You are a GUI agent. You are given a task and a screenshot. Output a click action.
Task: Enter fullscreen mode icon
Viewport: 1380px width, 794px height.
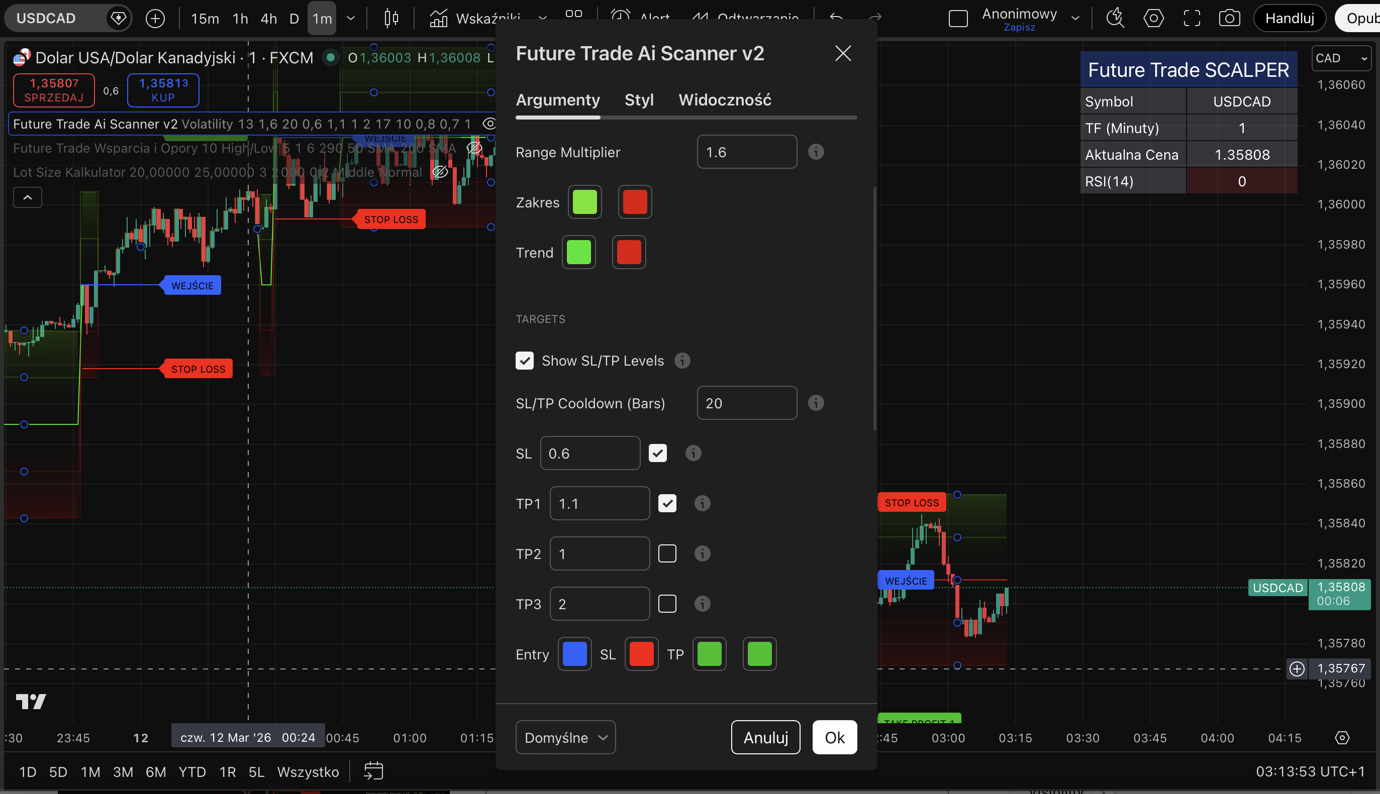(x=1191, y=19)
